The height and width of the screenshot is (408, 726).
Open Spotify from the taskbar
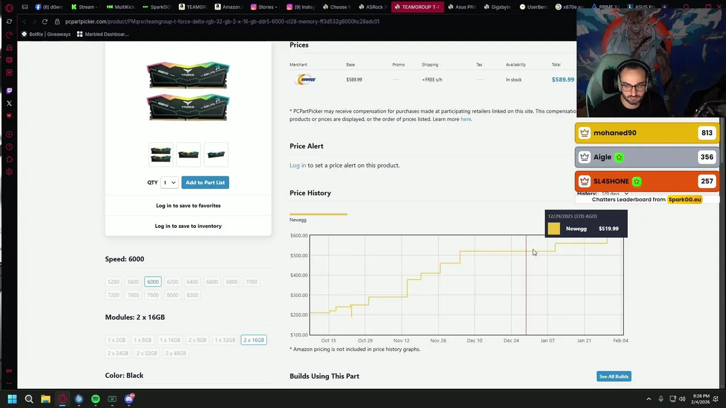click(95, 399)
